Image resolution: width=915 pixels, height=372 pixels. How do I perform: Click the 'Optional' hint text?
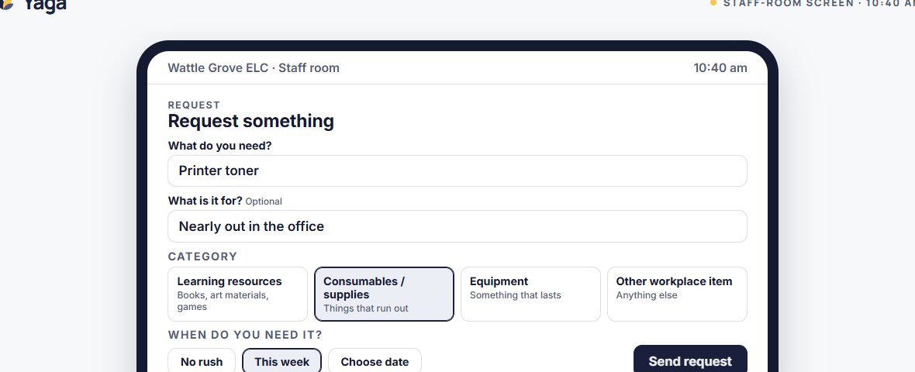263,201
